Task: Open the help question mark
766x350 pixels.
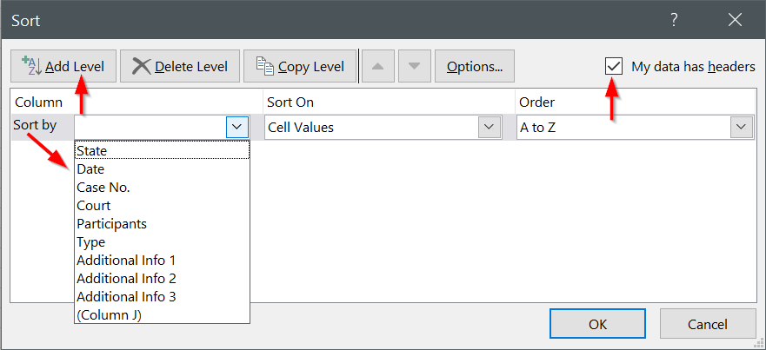Action: (674, 19)
